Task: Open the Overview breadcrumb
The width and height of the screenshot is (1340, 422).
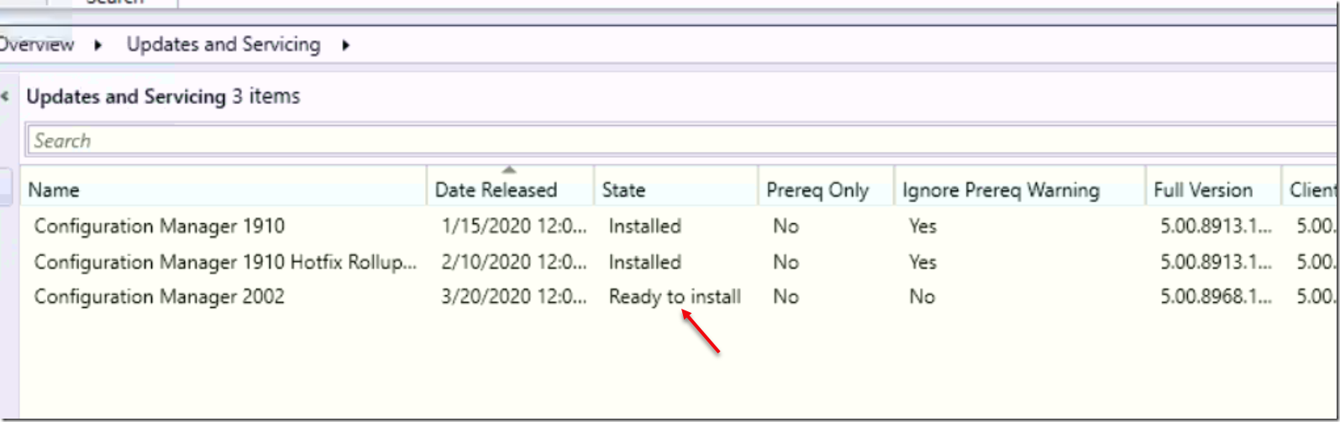Action: tap(37, 44)
